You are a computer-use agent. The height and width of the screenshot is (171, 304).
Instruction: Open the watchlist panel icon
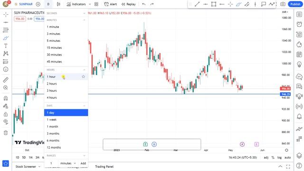click(x=299, y=14)
